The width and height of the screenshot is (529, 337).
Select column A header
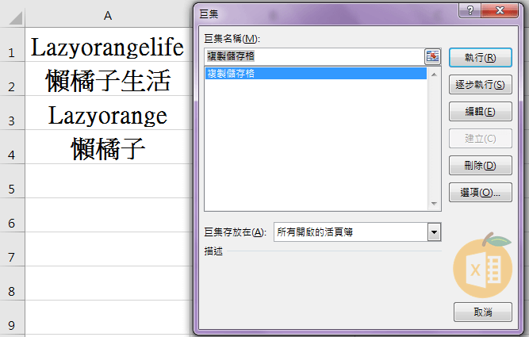(108, 15)
